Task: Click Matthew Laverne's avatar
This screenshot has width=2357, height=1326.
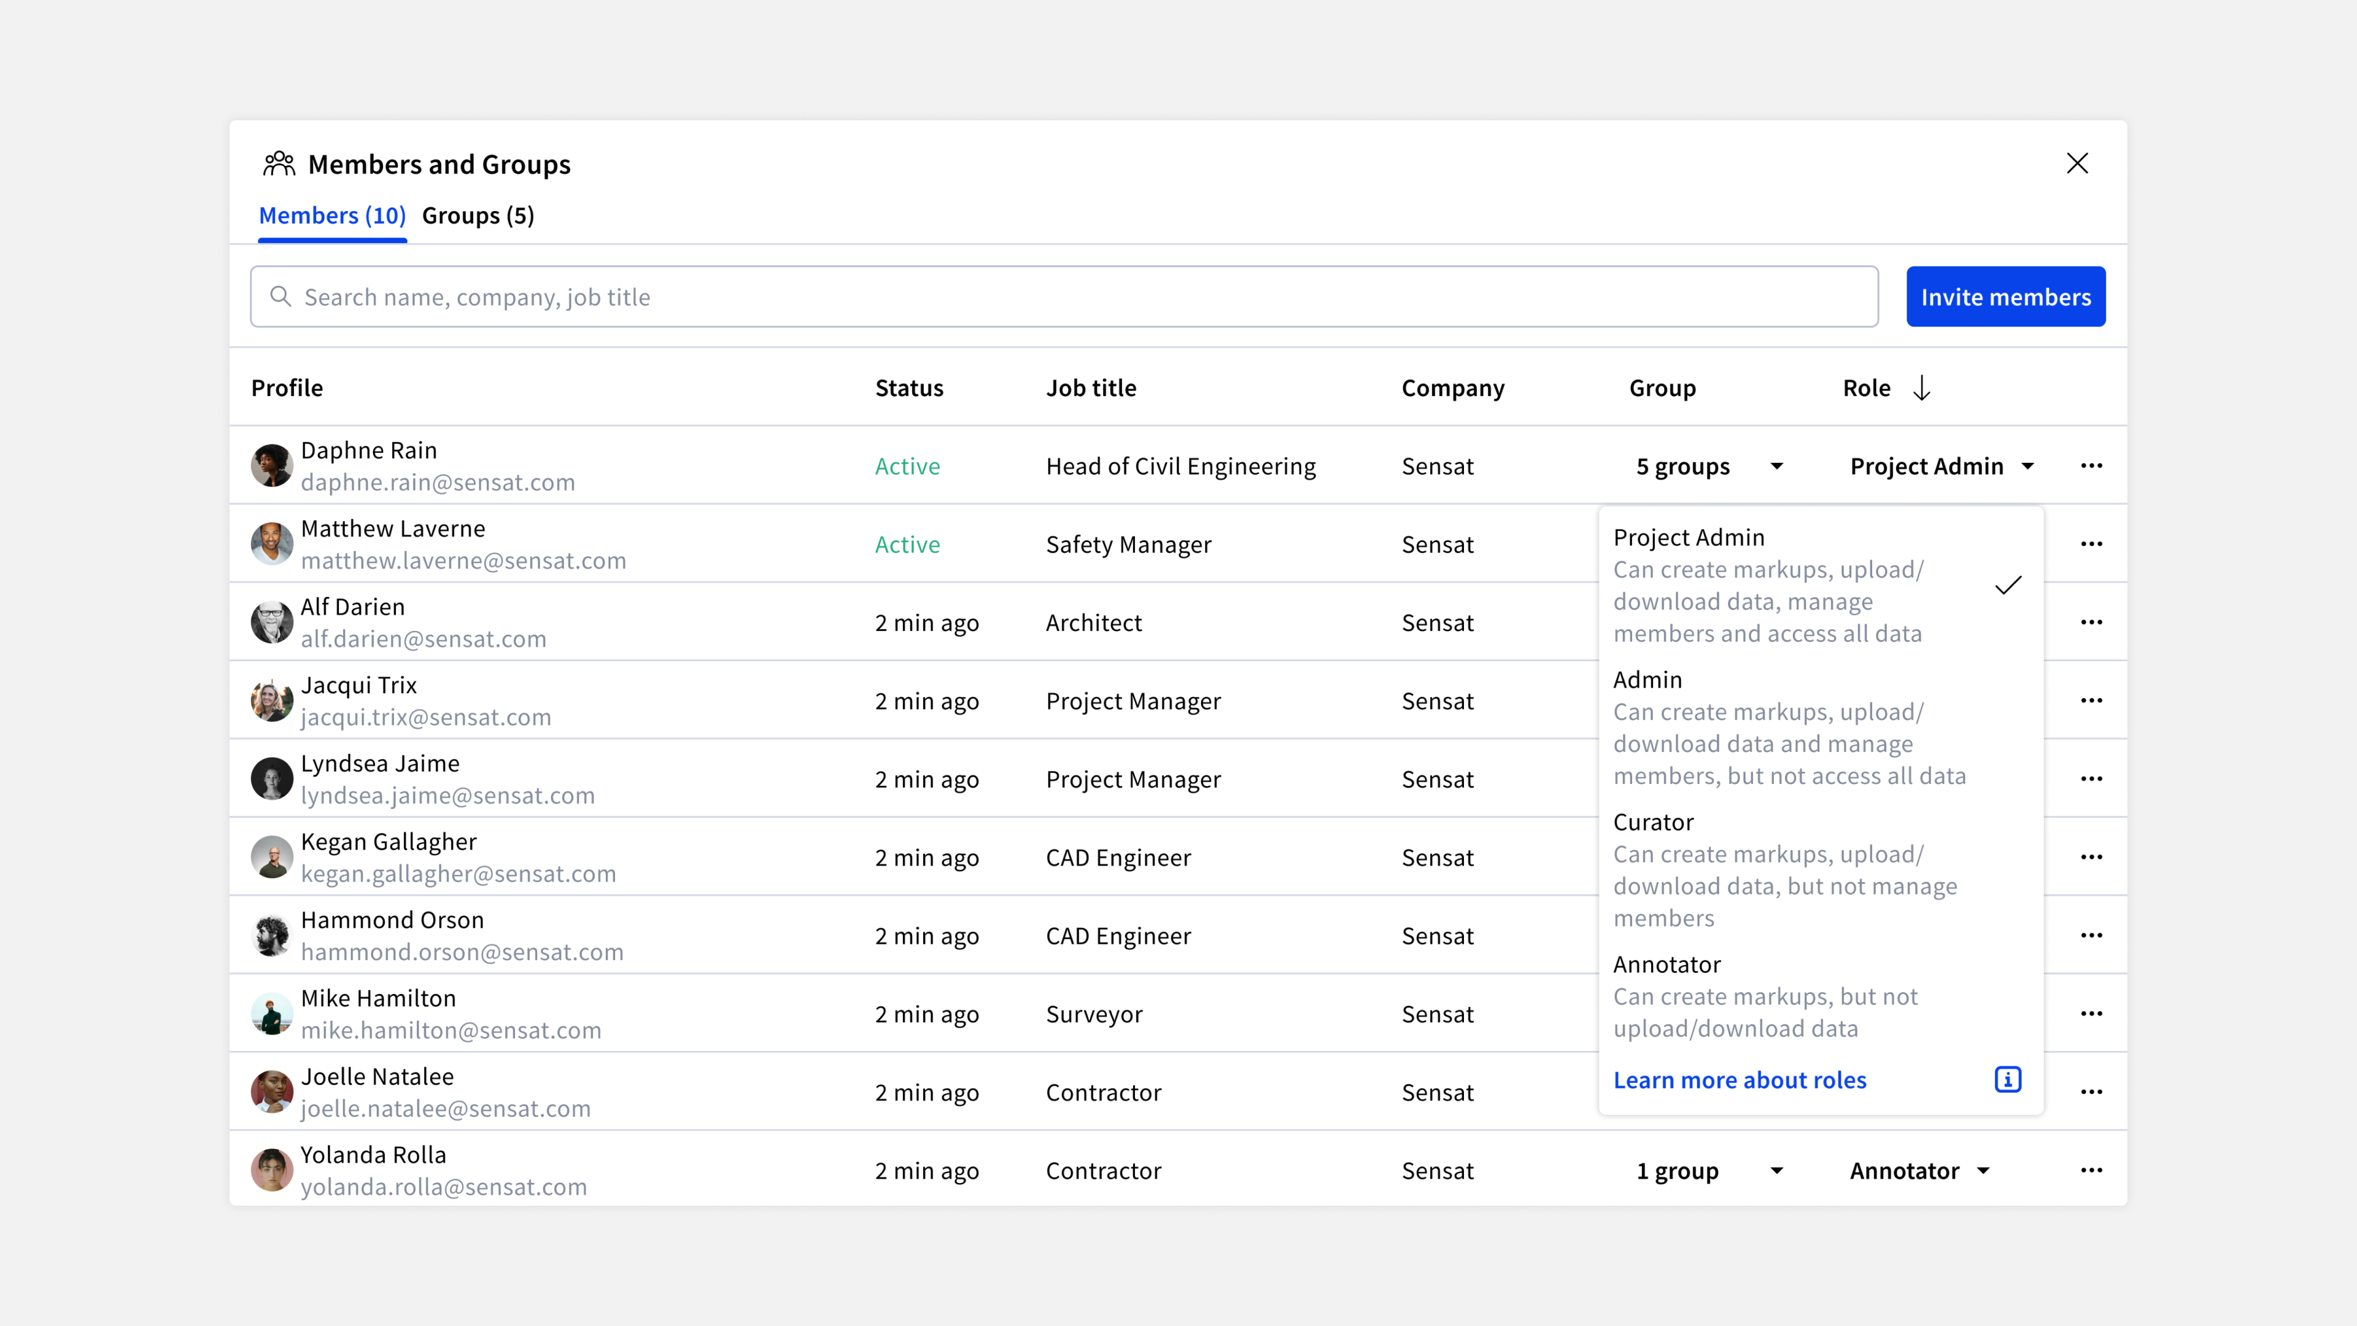Action: (272, 545)
